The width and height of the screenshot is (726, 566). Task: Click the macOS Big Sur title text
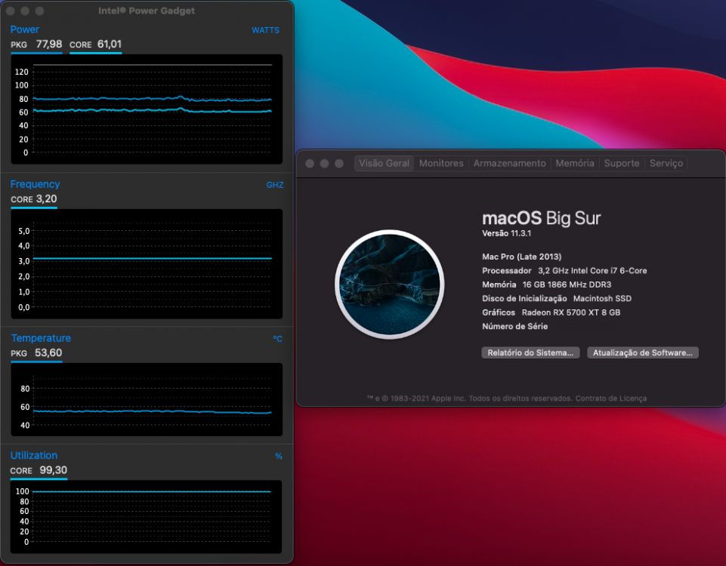[x=541, y=218]
